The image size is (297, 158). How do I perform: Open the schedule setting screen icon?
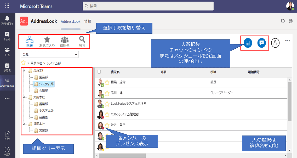[x=248, y=43]
